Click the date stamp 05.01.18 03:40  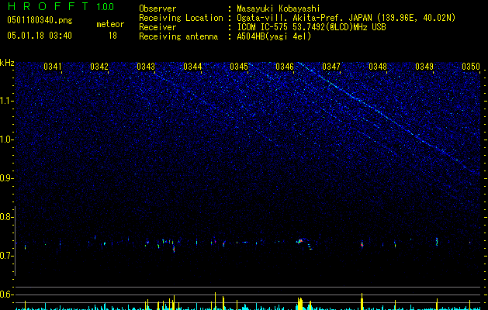click(x=40, y=36)
